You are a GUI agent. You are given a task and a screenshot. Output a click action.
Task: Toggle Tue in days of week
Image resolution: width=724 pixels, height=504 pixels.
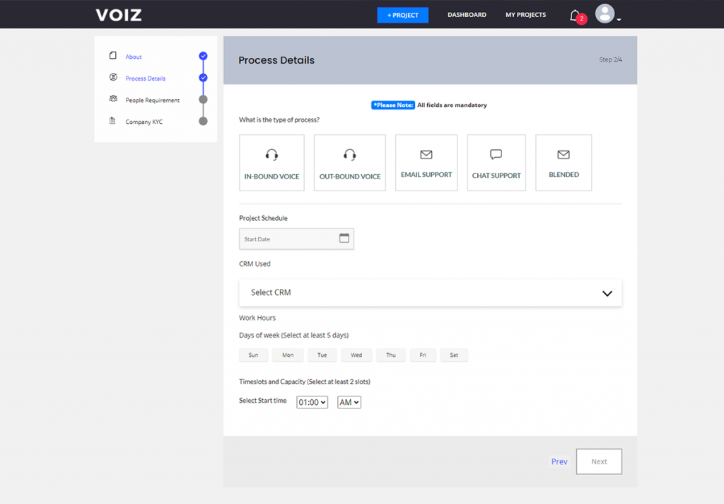[x=322, y=355]
